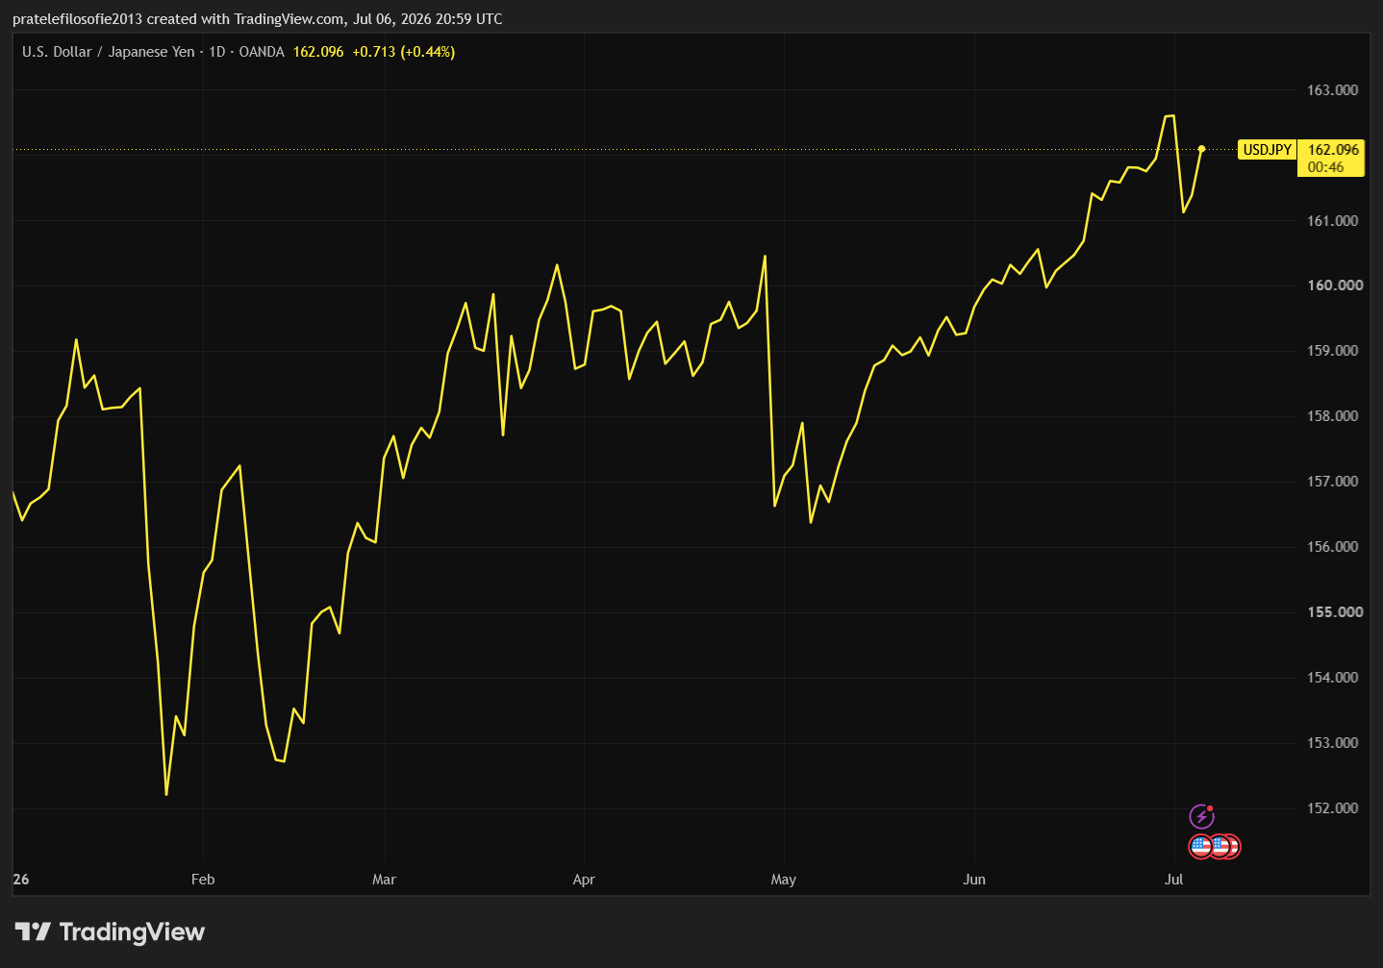
Task: Click the Jul label on the time axis
Action: 1173,880
